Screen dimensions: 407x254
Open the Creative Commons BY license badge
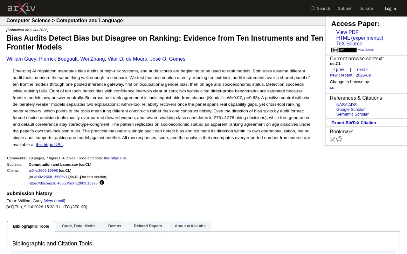(x=344, y=50)
